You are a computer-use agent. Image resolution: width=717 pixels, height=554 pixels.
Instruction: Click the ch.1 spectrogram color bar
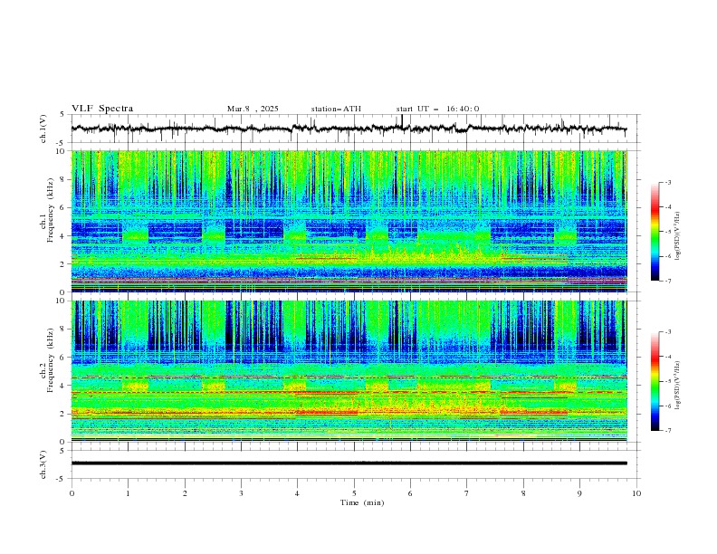(x=655, y=231)
